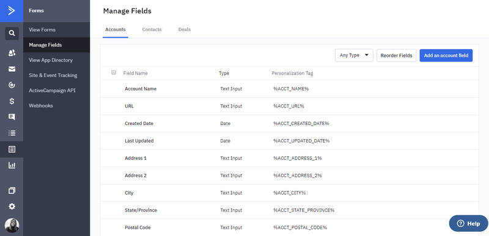
Task: Switch to the Deals tab
Action: [185, 29]
